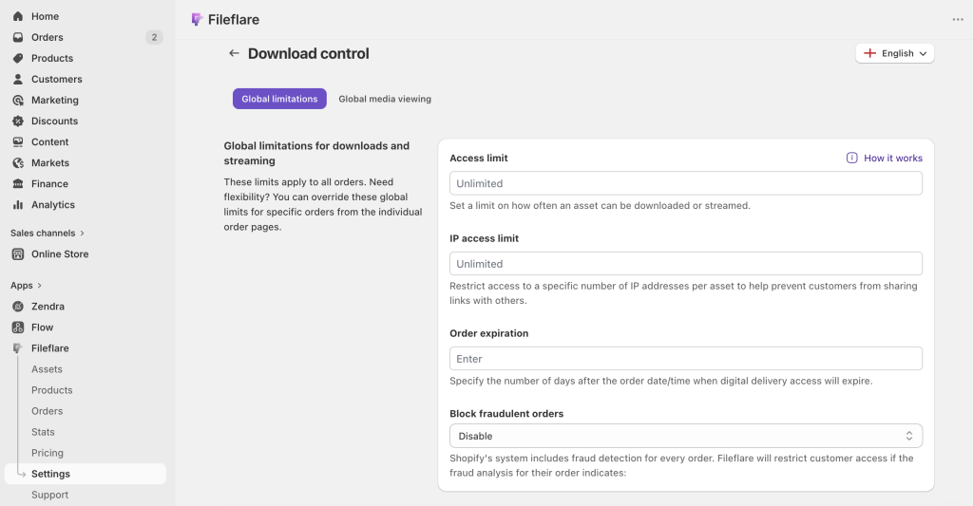Click the IP access limit input field
This screenshot has height=506, width=973.
686,264
